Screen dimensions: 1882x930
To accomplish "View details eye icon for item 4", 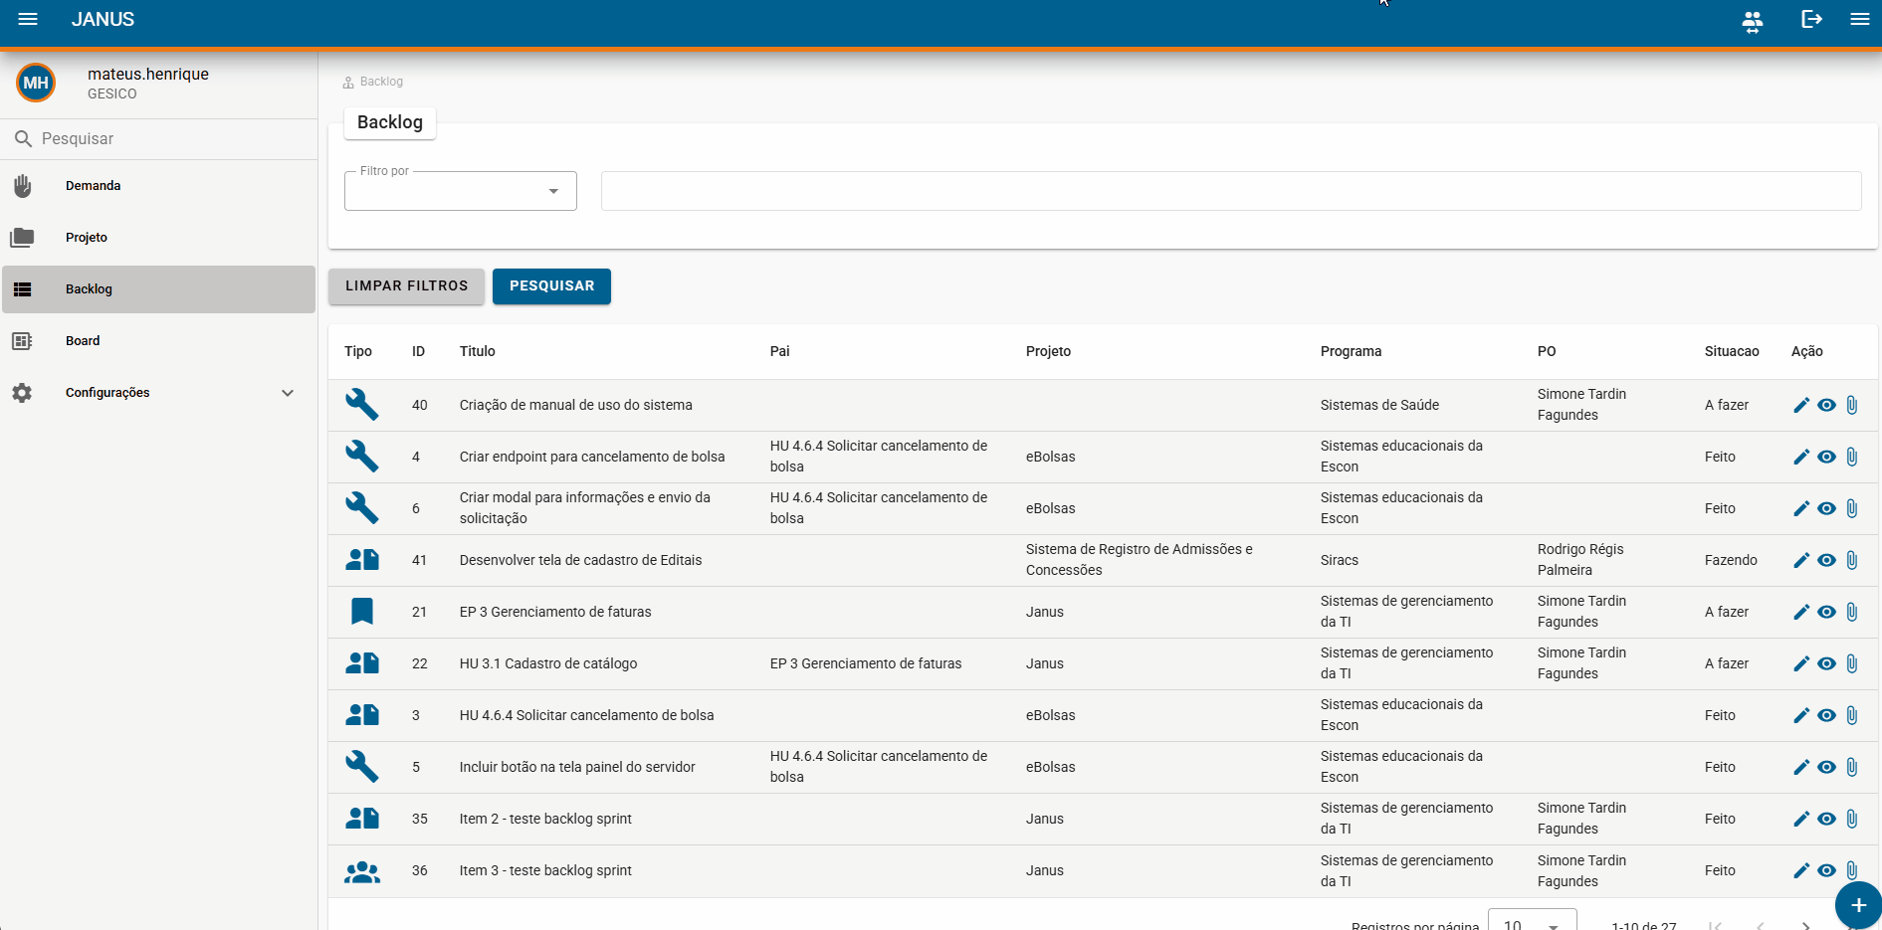I will 1826,457.
